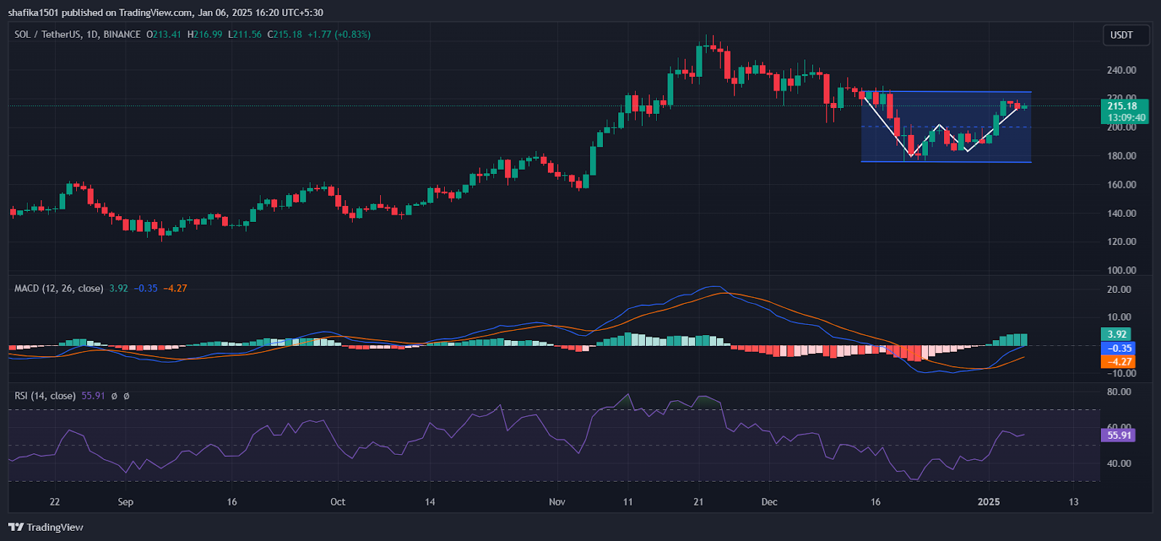Click the 100.00 level on price scale
Viewport: 1161px width, 541px height.
pos(1122,270)
